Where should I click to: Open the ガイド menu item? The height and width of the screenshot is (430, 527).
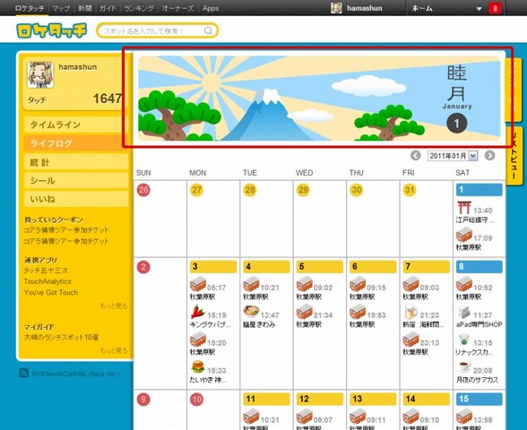point(108,8)
